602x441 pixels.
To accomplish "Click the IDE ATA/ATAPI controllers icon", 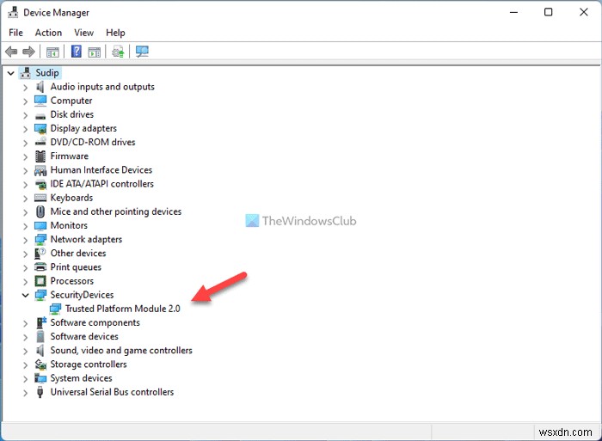I will point(40,184).
